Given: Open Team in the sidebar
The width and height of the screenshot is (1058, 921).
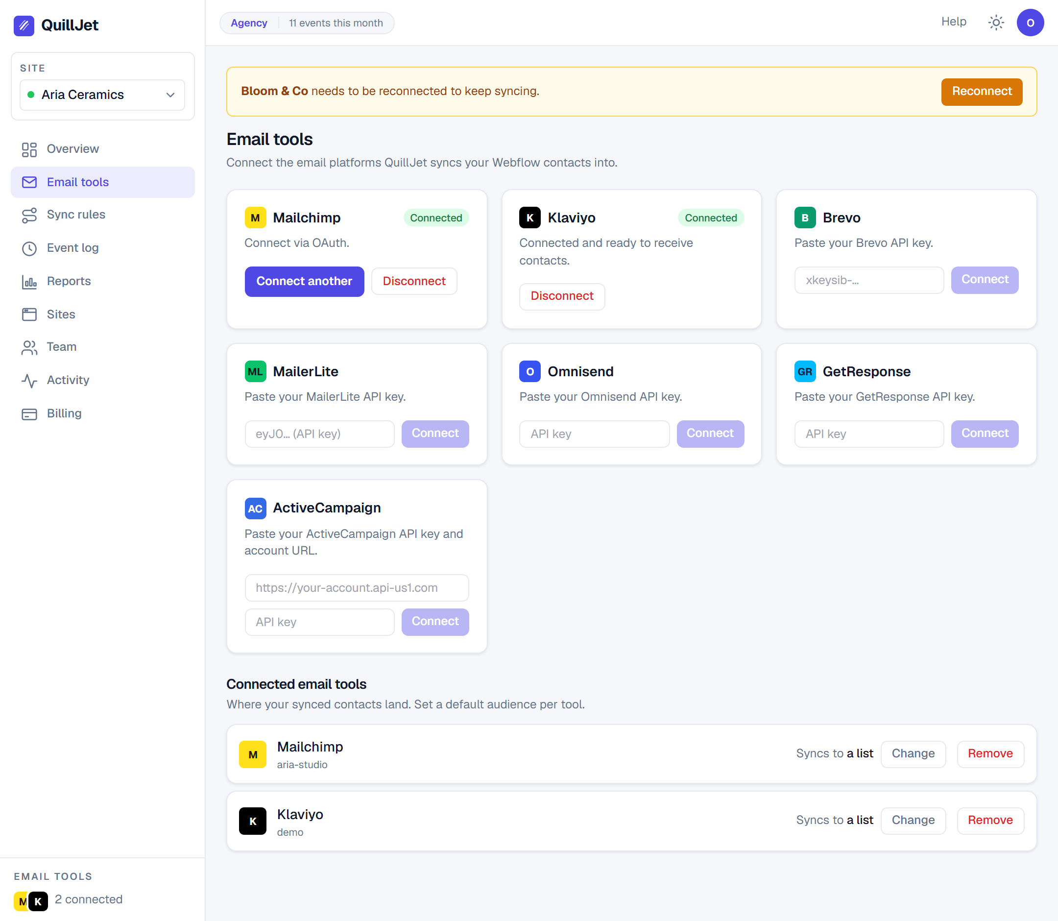Looking at the screenshot, I should (103, 347).
